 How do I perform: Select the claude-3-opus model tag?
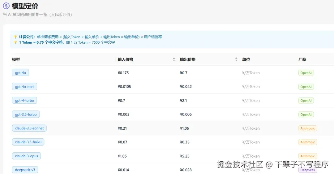(x=26, y=156)
